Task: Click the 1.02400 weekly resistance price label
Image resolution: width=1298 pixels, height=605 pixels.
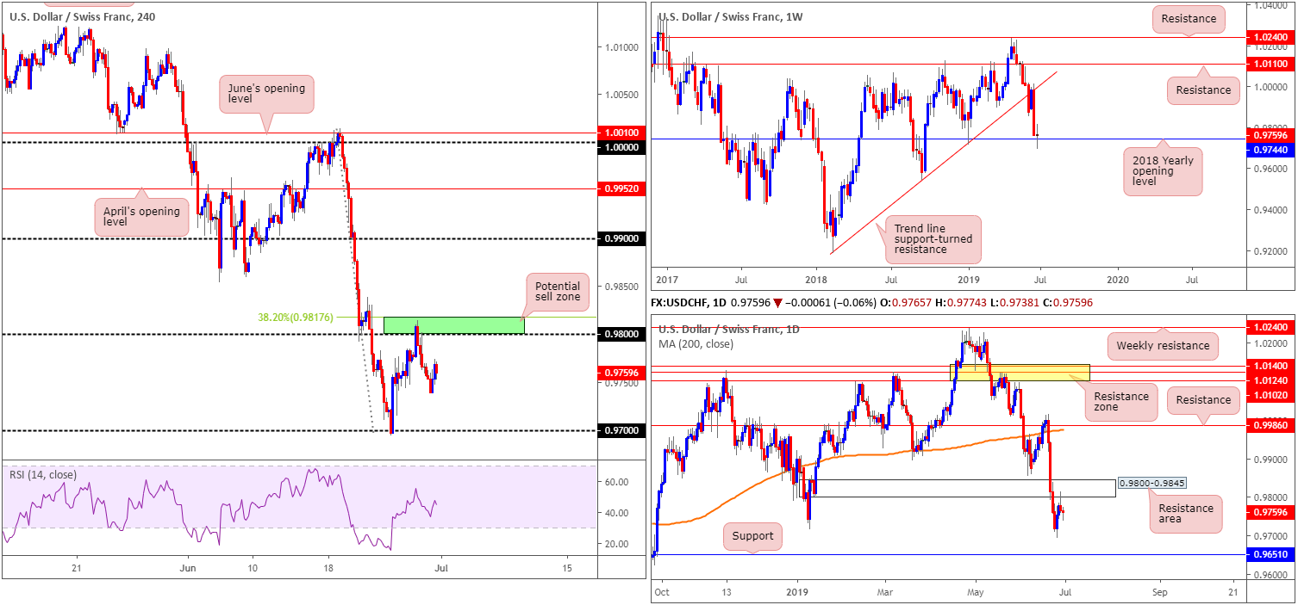Action: pos(1271,38)
